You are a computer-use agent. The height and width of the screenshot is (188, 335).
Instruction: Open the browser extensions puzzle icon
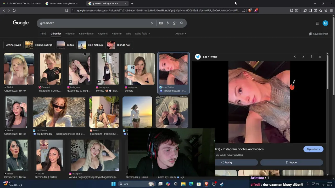291,10
